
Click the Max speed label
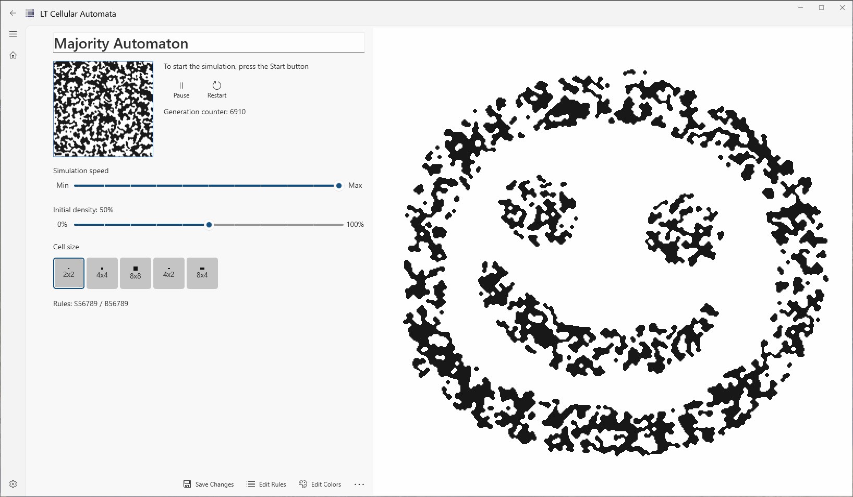[355, 185]
